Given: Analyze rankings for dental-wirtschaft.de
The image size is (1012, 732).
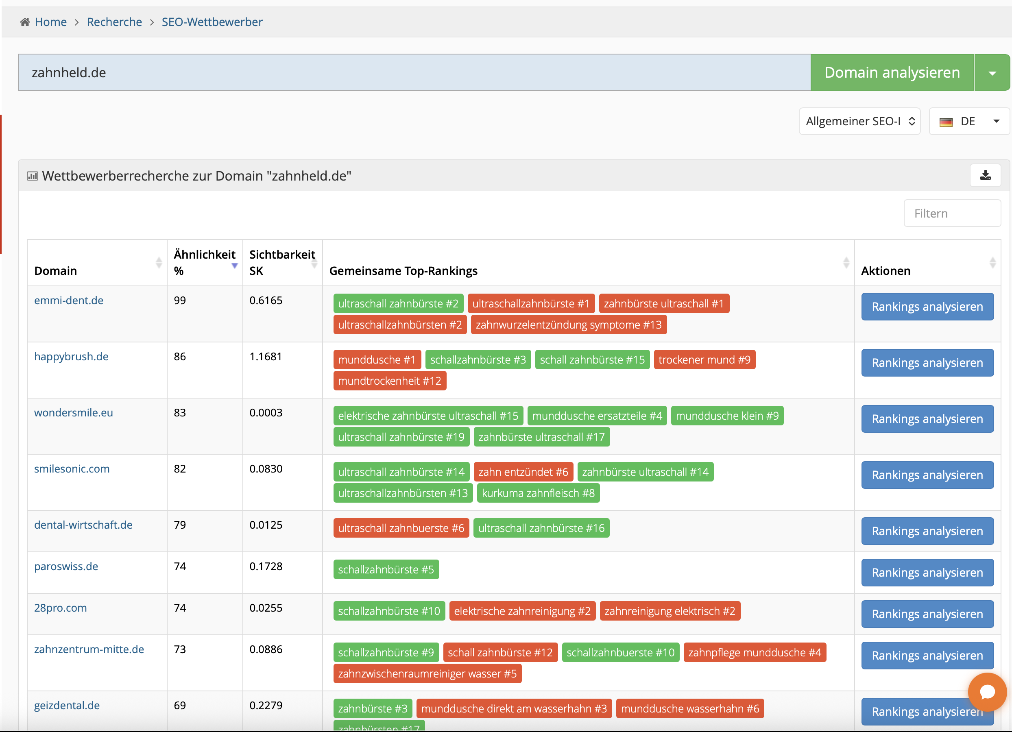Looking at the screenshot, I should [927, 532].
